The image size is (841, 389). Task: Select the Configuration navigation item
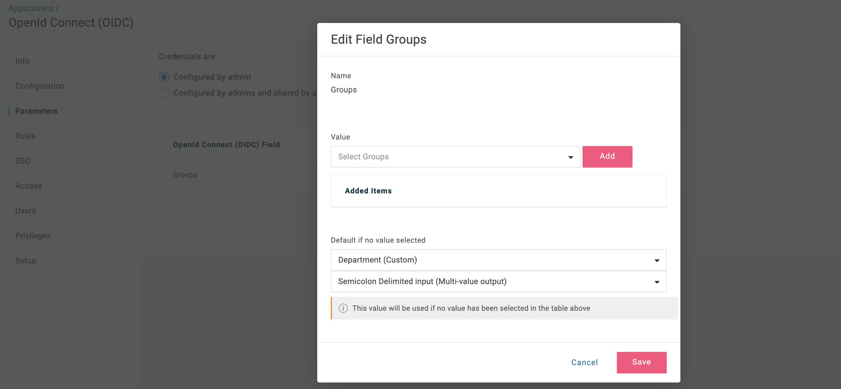[x=40, y=86]
